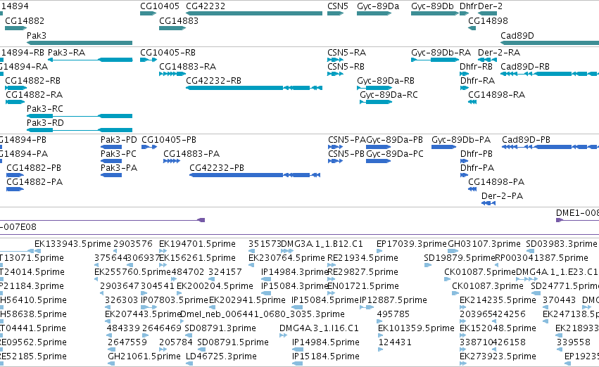Select the EK273923.5prime EST label
The height and width of the screenshot is (367, 599).
click(x=498, y=356)
